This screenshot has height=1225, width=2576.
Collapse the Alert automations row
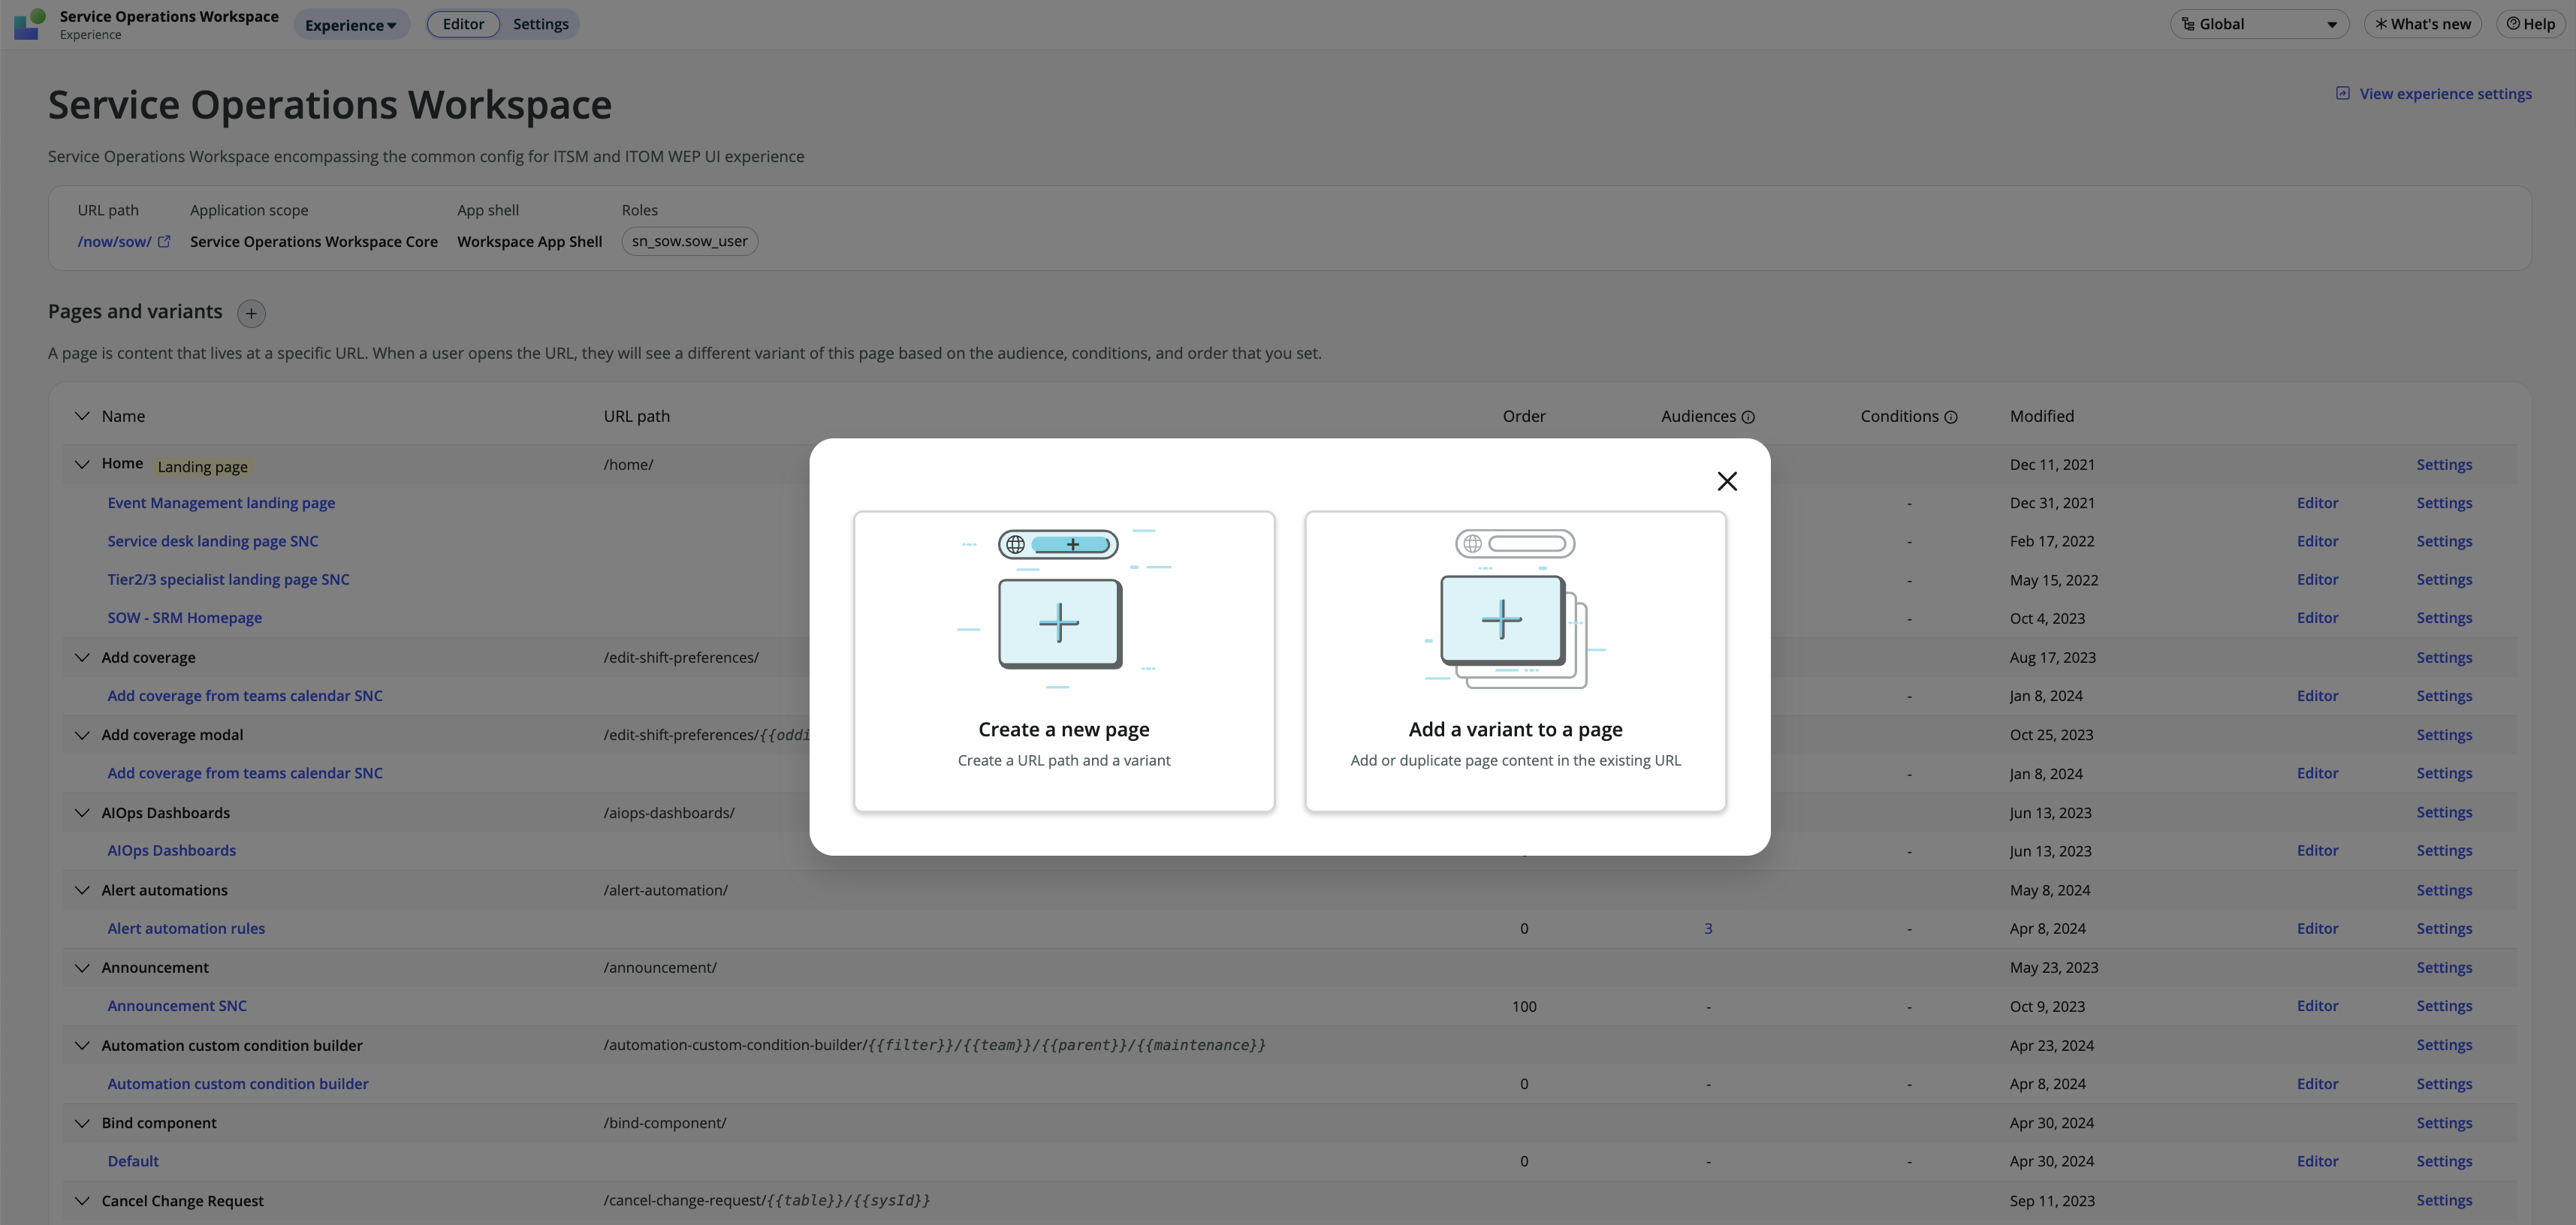(x=82, y=890)
